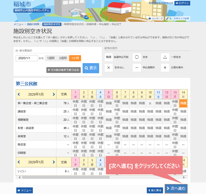
Task: Click the 次へ進む button
Action: click(176, 188)
